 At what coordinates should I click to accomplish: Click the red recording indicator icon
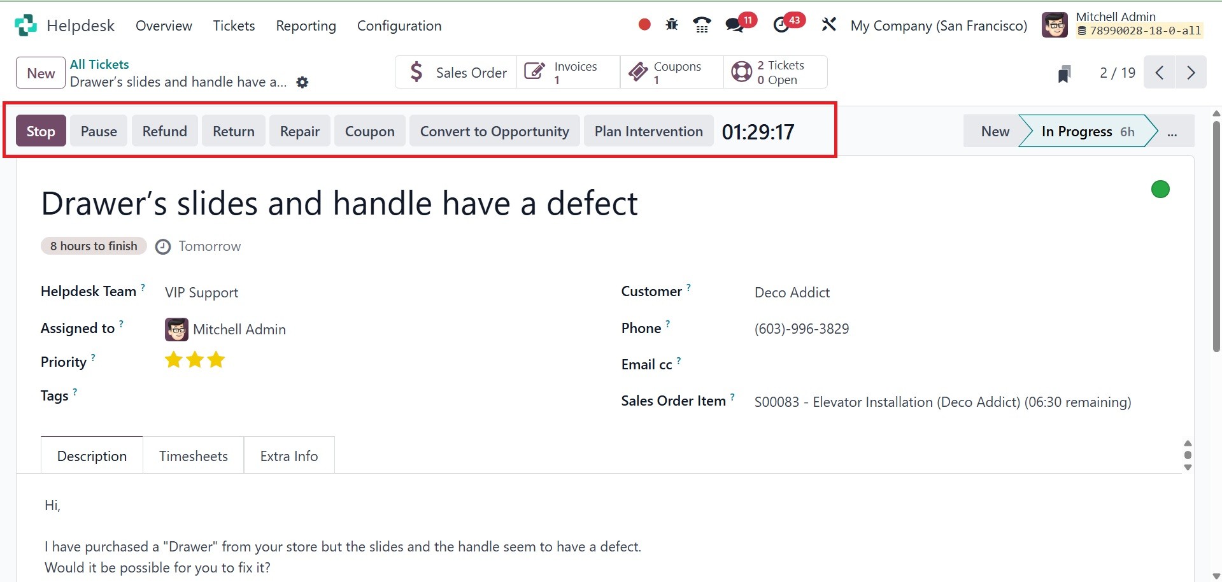[644, 25]
